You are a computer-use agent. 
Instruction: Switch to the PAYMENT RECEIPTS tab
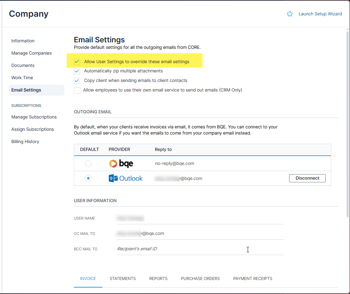point(253,278)
